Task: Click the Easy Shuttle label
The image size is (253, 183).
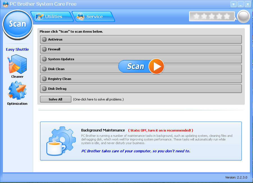Action: [x=17, y=49]
